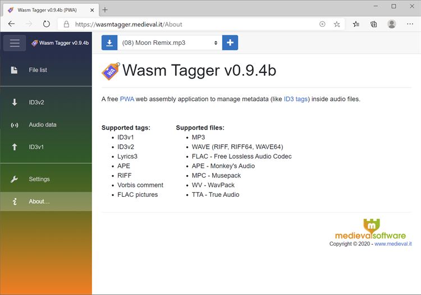Close the Wasm Tagger browser tab
The image size is (421, 295).
[92, 10]
